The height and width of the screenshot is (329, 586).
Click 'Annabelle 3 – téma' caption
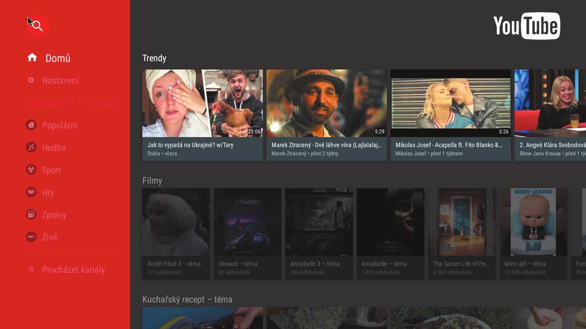point(315,264)
